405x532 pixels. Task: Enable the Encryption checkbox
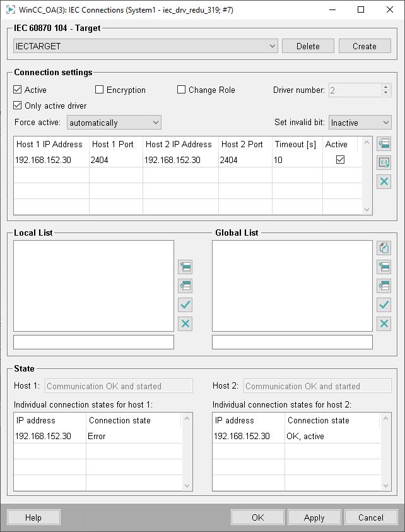click(100, 90)
